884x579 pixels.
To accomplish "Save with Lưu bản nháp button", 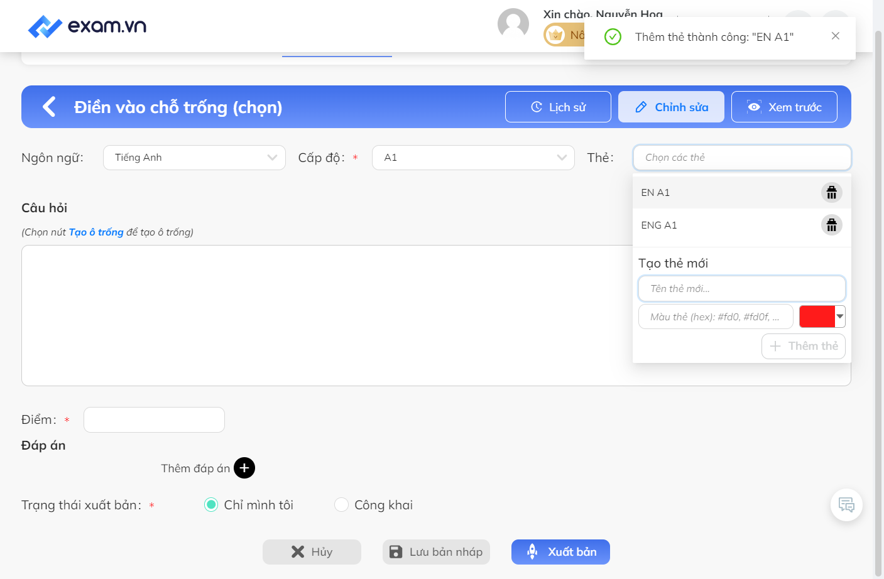I will pos(436,552).
